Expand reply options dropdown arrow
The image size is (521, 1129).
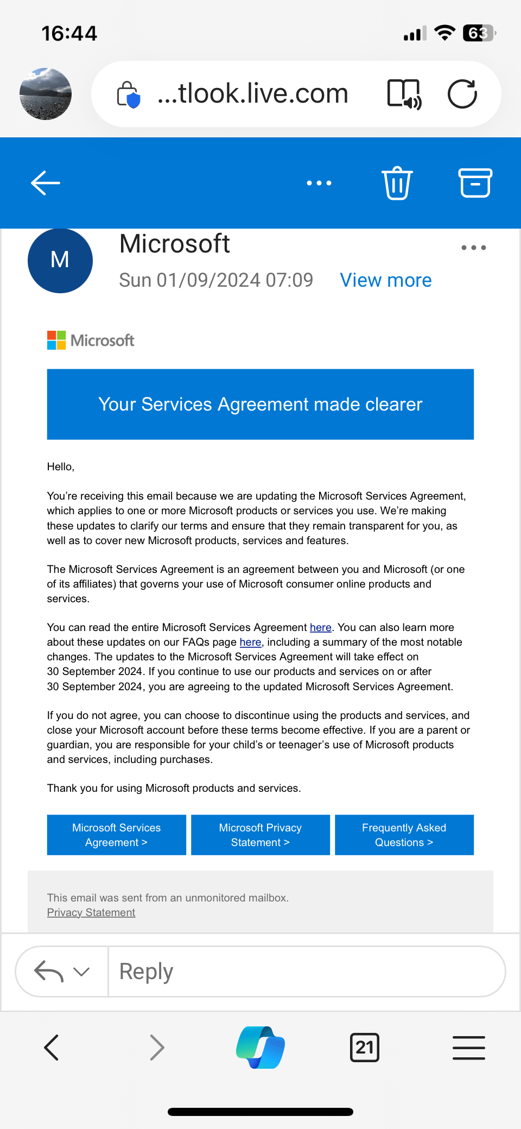point(81,972)
